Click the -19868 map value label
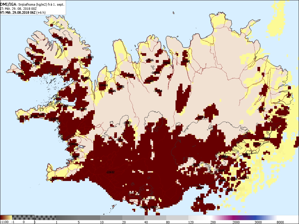299x224 pixels. [72, 144]
